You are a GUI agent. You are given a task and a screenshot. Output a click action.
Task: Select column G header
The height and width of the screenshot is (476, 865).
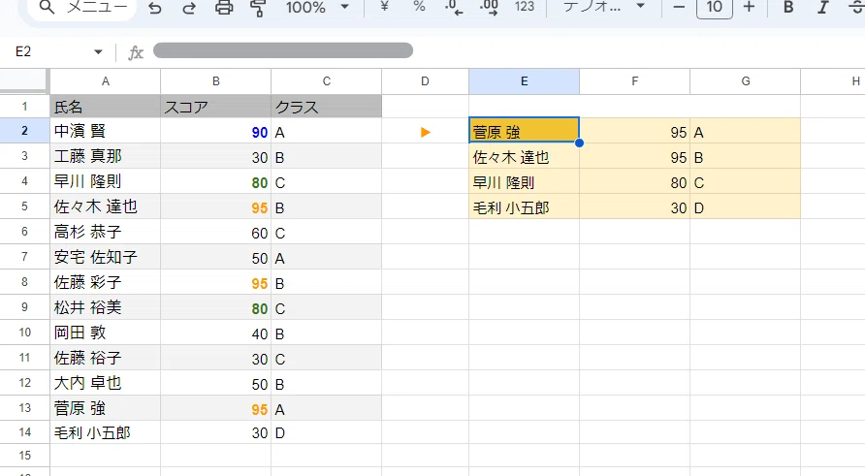[746, 81]
